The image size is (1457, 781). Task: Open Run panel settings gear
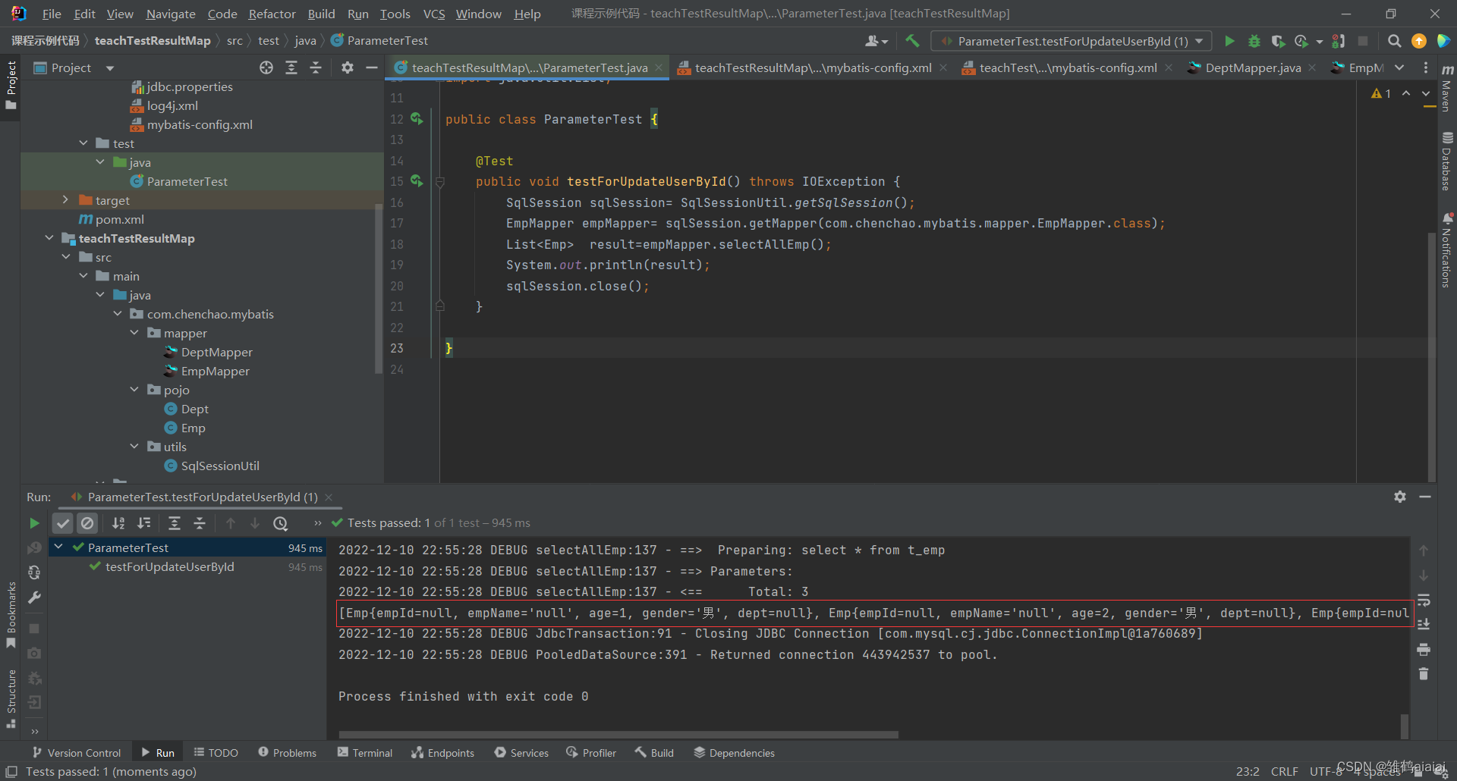coord(1400,497)
